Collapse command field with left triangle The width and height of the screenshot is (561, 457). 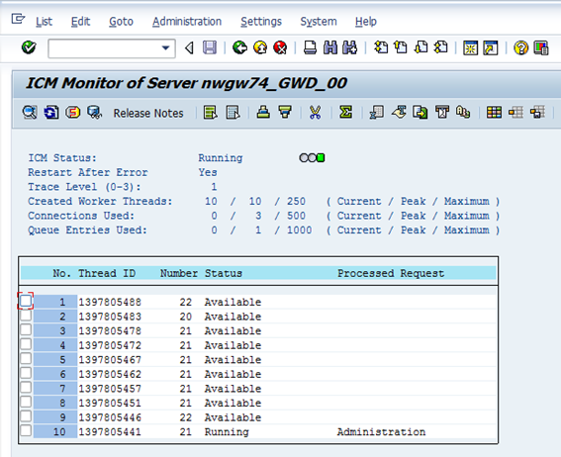pyautogui.click(x=189, y=47)
